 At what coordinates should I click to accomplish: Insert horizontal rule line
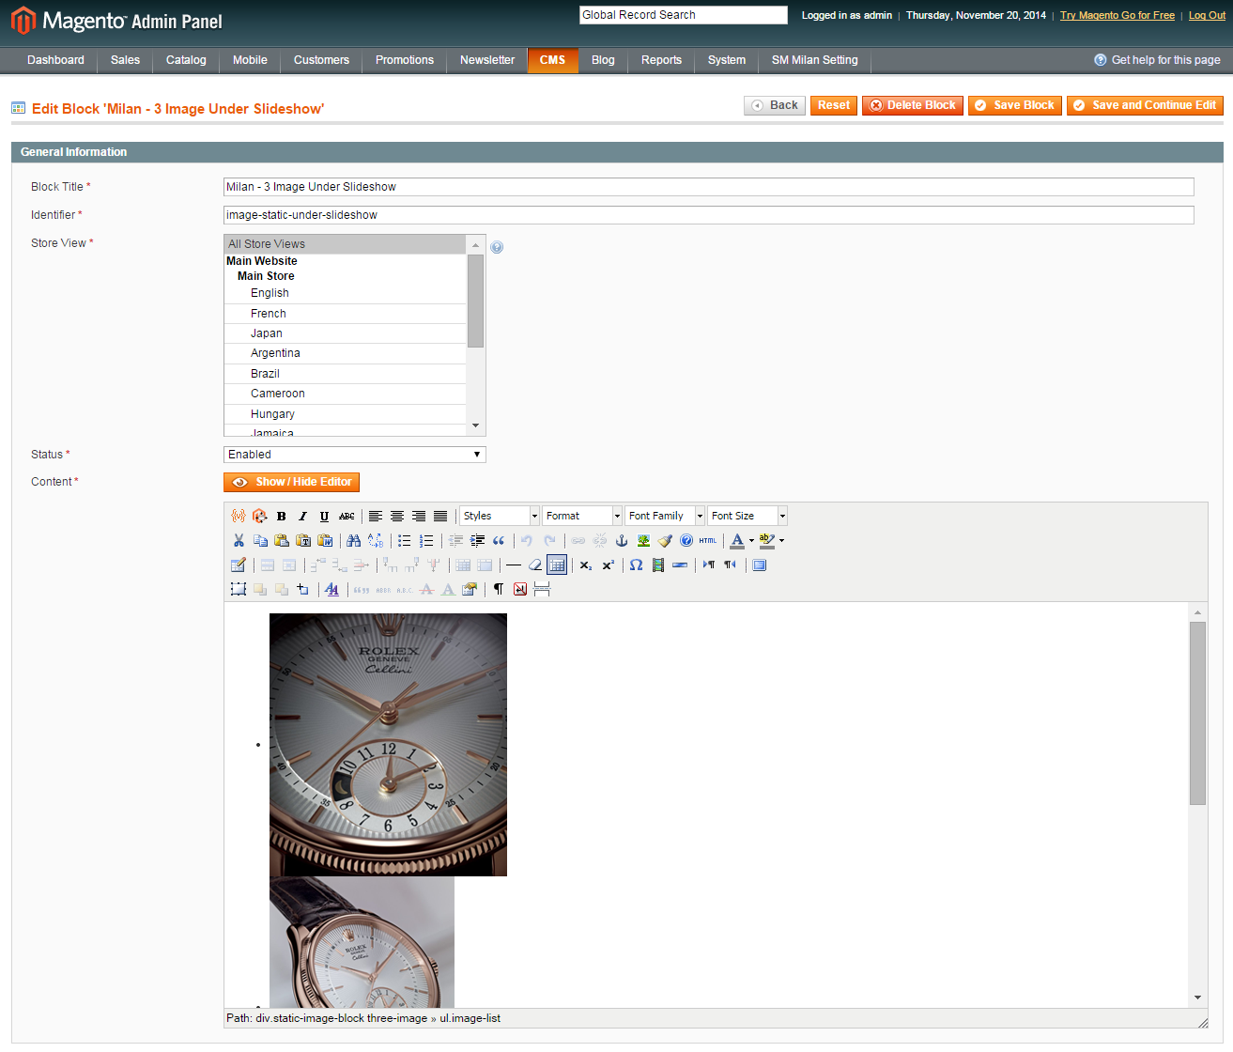[514, 565]
